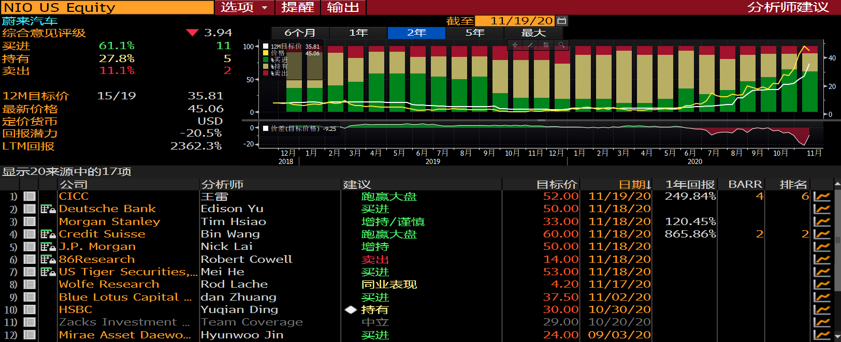Click the 提醒 alert menu
Image resolution: width=841 pixels, height=342 pixels.
pos(298,7)
